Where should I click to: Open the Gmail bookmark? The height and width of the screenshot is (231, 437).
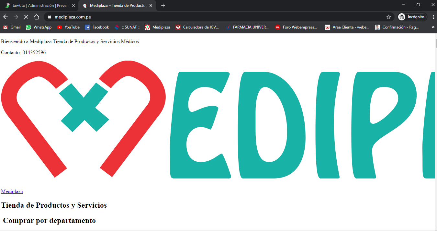click(x=12, y=27)
